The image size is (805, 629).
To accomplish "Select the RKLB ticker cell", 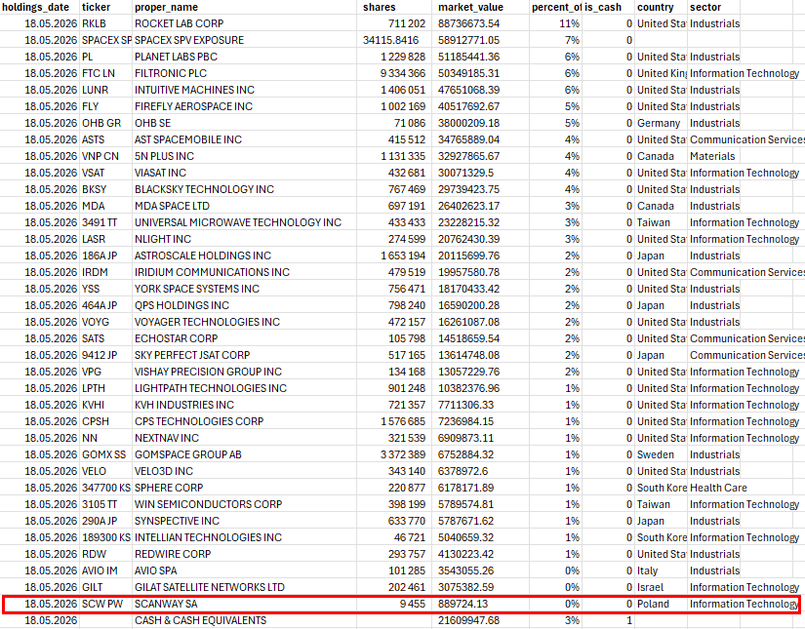I will click(105, 23).
